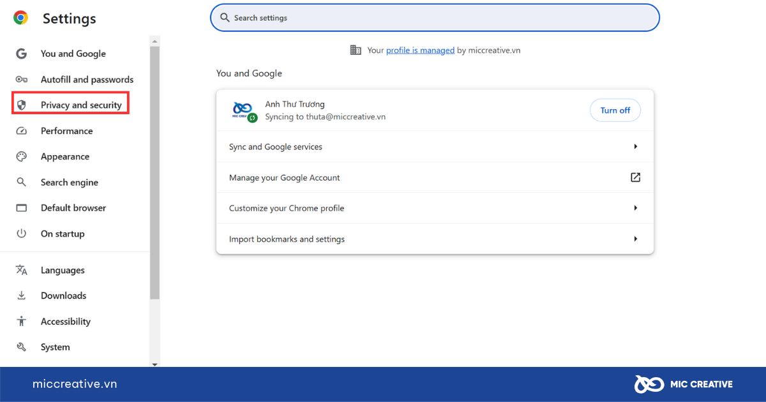Click the shield icon for Privacy and security
Viewport: 766px width, 402px height.
tap(22, 105)
